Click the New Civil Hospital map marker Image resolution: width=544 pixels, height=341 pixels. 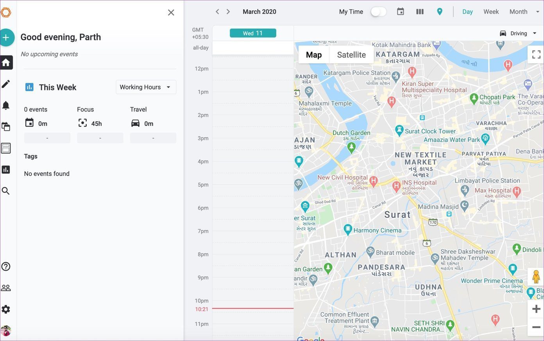point(374,181)
